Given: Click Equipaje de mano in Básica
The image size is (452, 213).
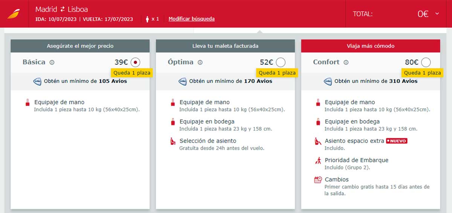Looking at the screenshot, I should (x=60, y=102).
